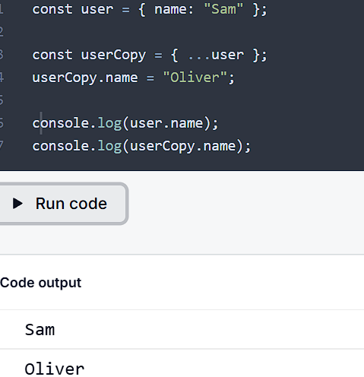Image resolution: width=364 pixels, height=377 pixels.
Task: Click the line const userCopy = { ...user };
Action: (150, 55)
